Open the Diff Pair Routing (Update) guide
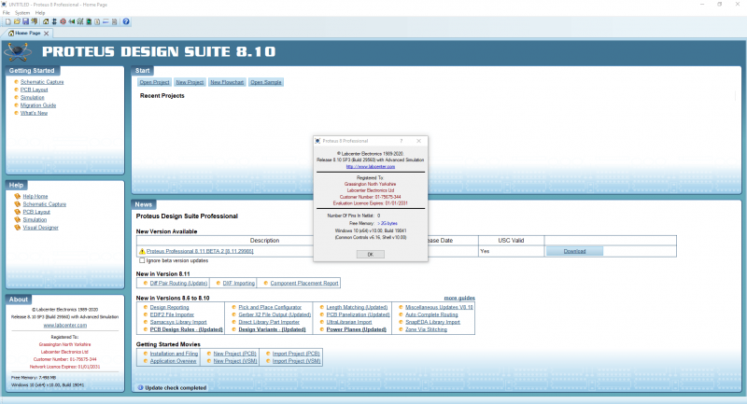 (178, 283)
